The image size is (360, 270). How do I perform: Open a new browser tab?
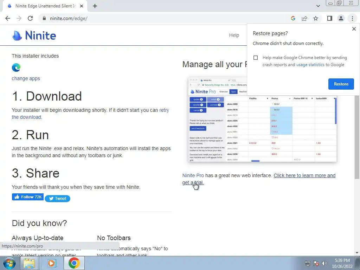[95, 6]
